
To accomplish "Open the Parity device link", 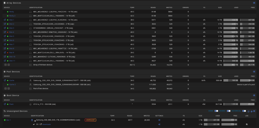I will coord(12,12).
